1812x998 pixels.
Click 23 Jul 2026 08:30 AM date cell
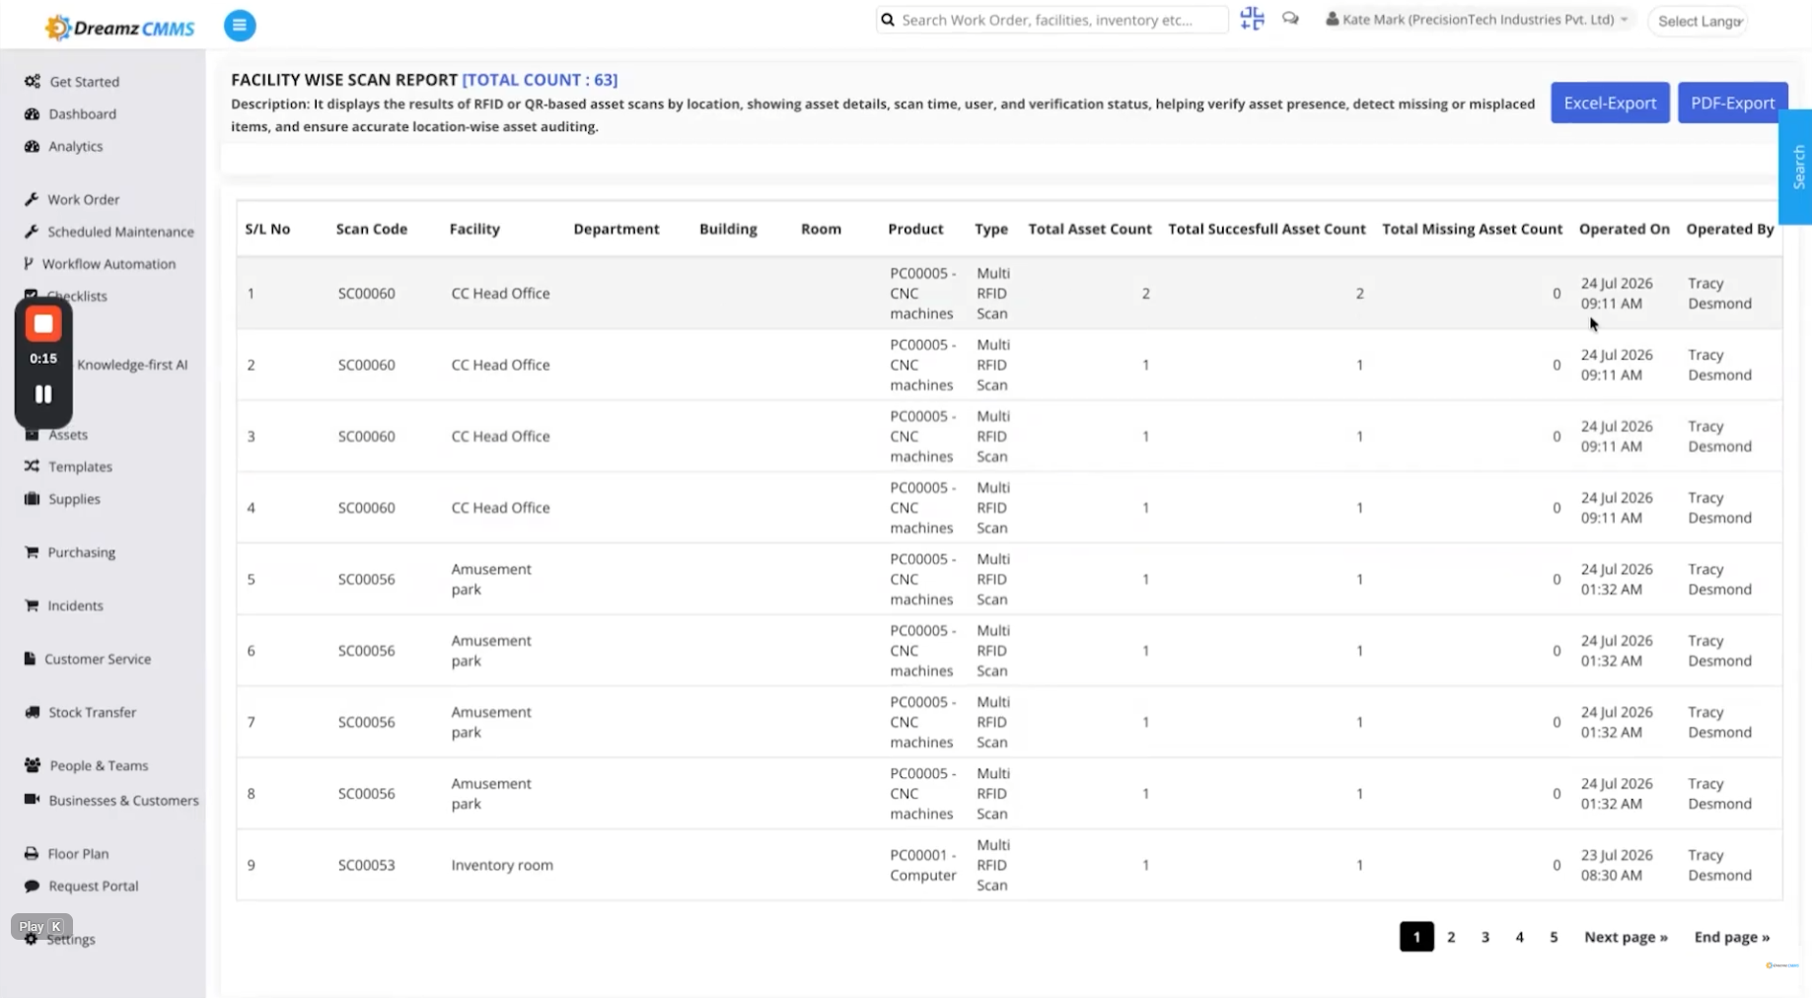pos(1616,865)
